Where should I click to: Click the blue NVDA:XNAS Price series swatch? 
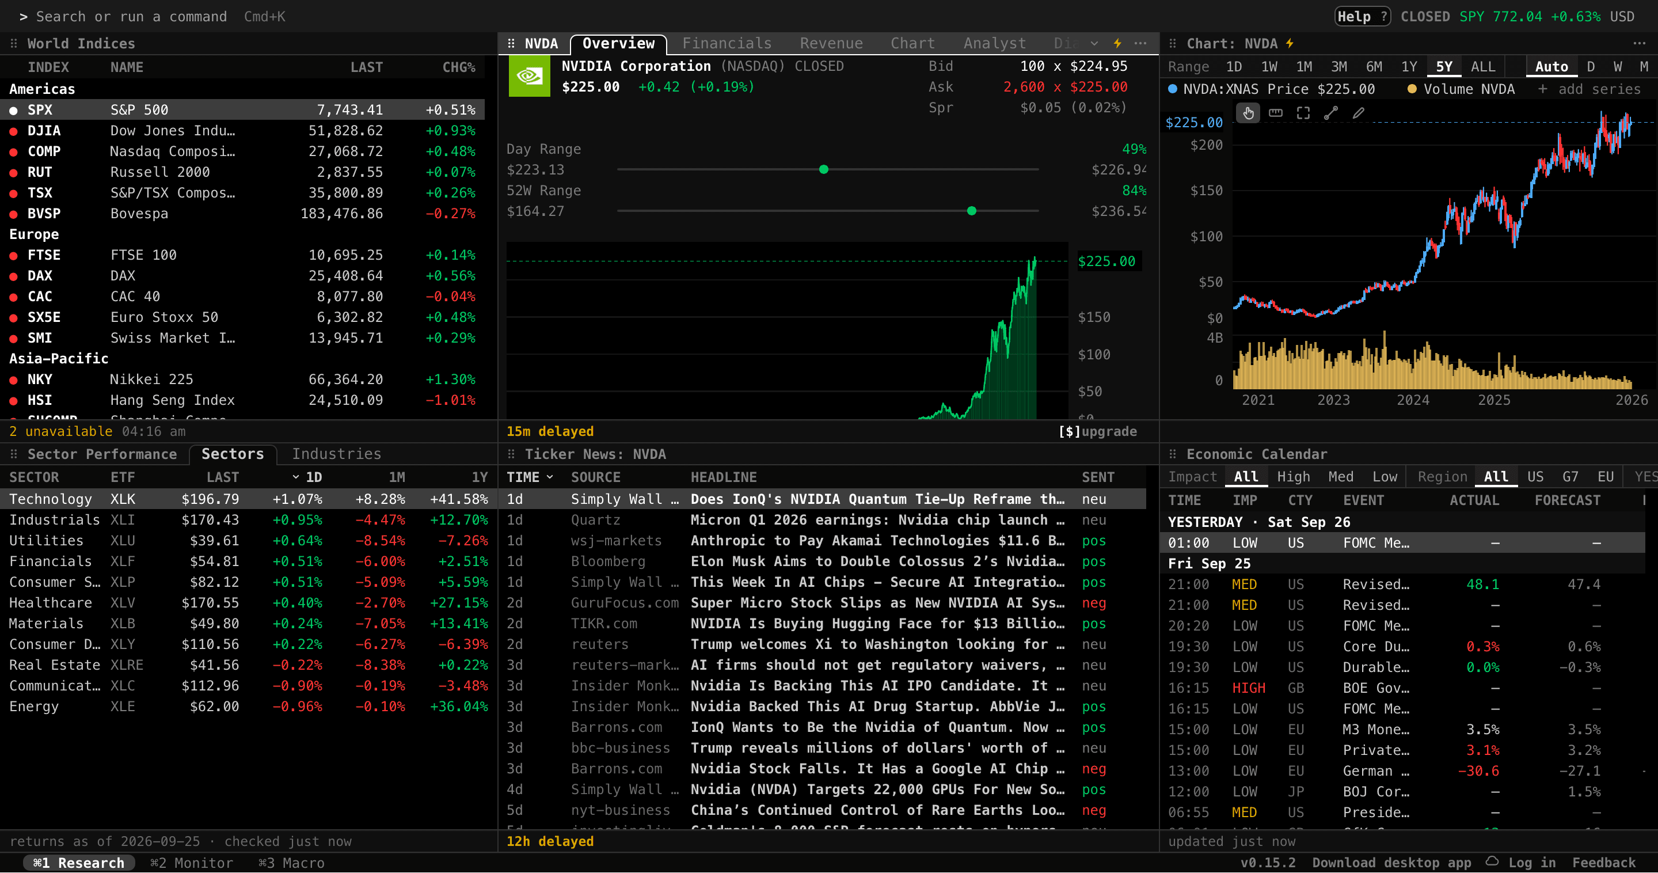[1173, 89]
